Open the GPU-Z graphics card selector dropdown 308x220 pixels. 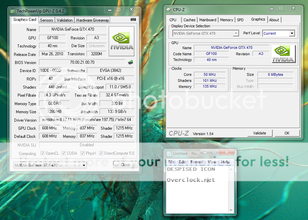tap(50, 165)
